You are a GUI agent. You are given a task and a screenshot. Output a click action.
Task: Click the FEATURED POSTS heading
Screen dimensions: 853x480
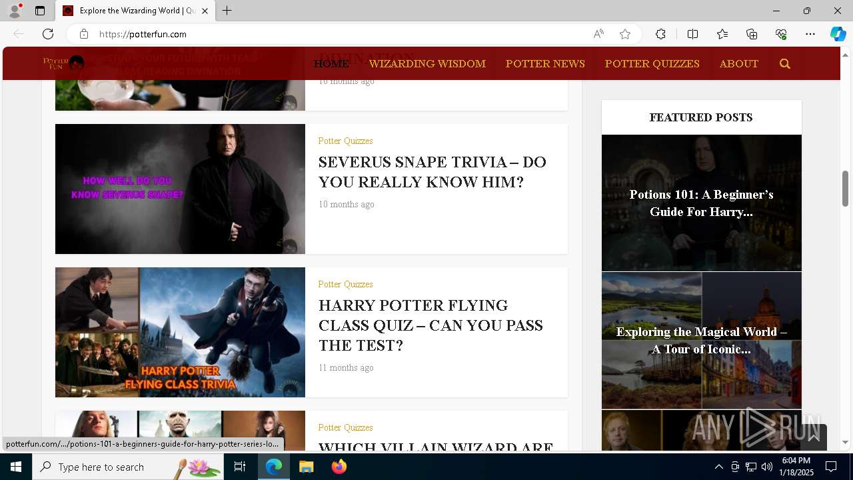[701, 117]
